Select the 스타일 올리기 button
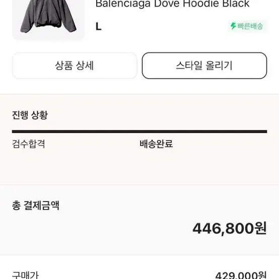 click(204, 65)
